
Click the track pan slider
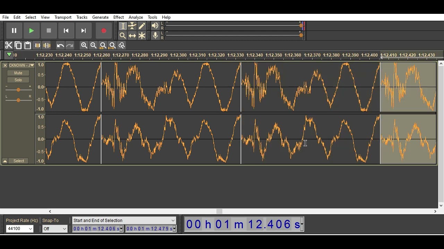(x=18, y=100)
